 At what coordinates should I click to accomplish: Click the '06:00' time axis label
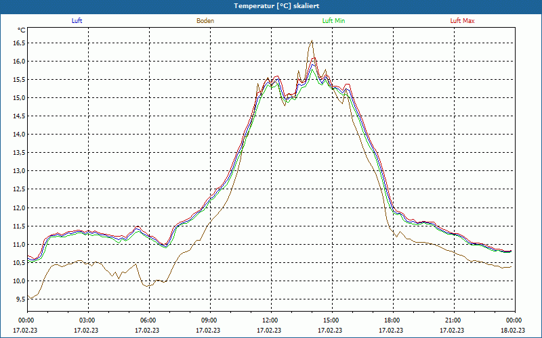click(x=148, y=320)
